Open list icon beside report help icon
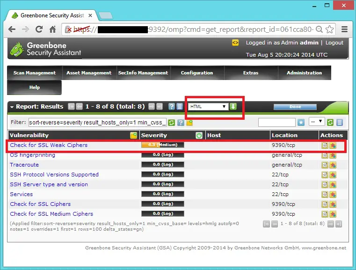This screenshot has height=270, width=356. click(180, 107)
